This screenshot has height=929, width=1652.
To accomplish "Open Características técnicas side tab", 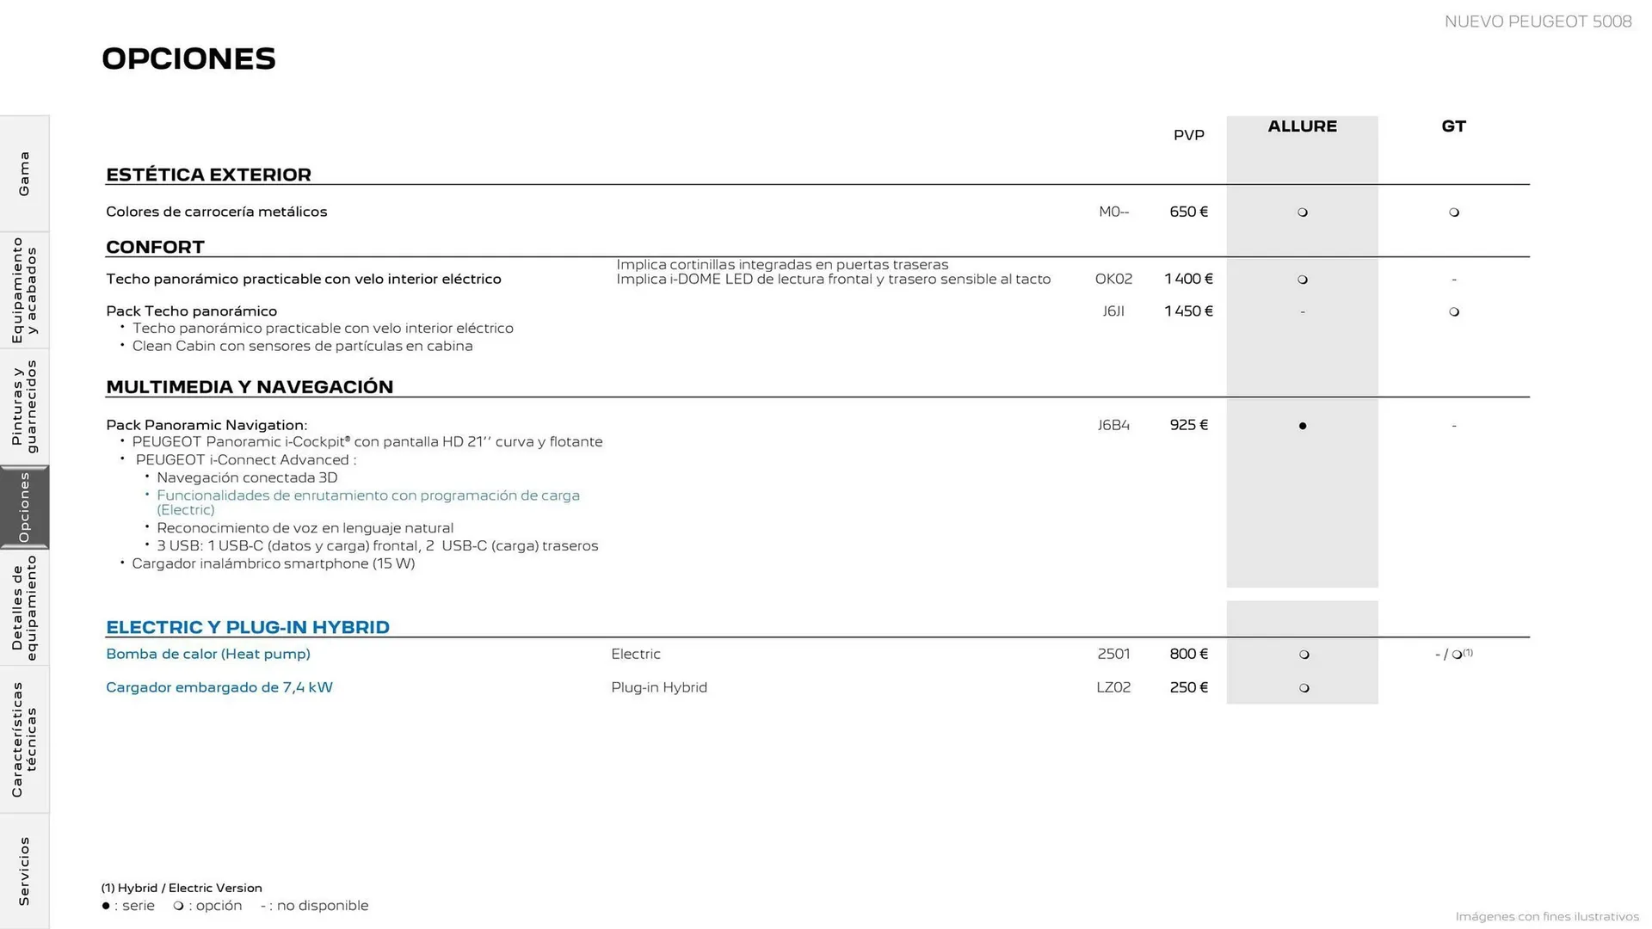I will click(x=24, y=740).
